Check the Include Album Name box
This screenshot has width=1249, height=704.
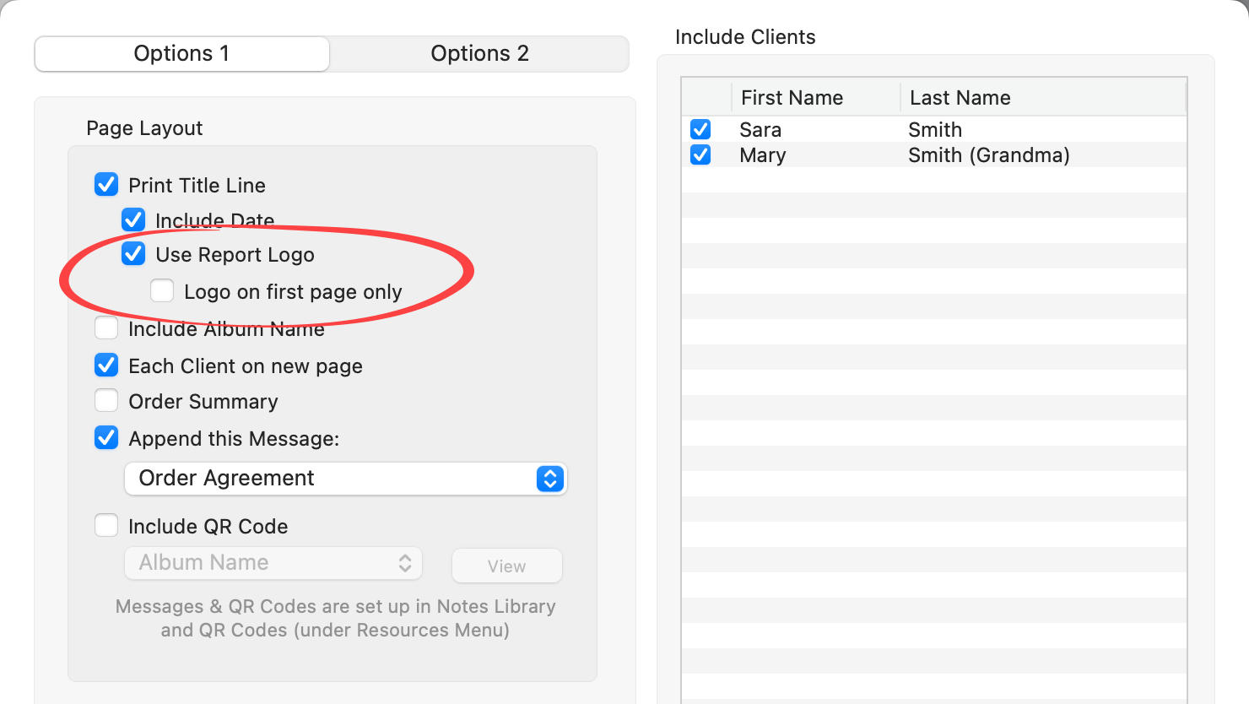click(x=106, y=328)
